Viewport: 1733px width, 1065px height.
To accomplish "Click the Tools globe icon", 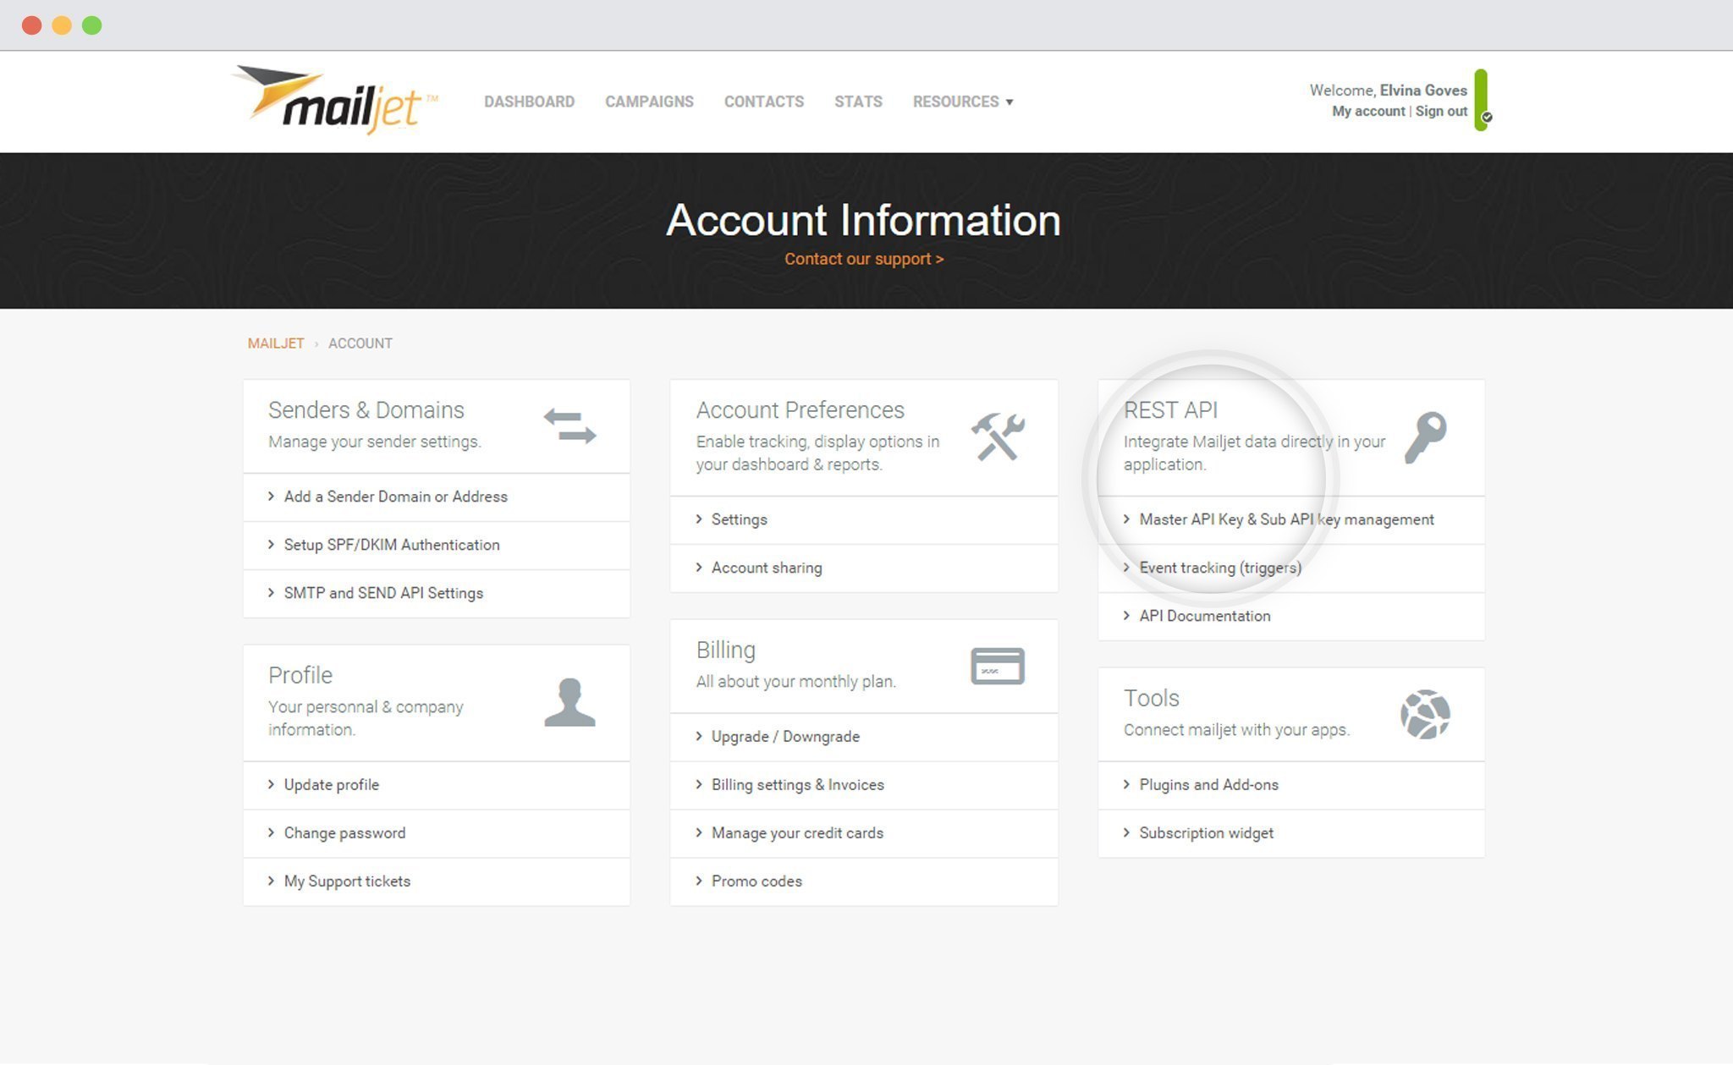I will click(x=1425, y=715).
